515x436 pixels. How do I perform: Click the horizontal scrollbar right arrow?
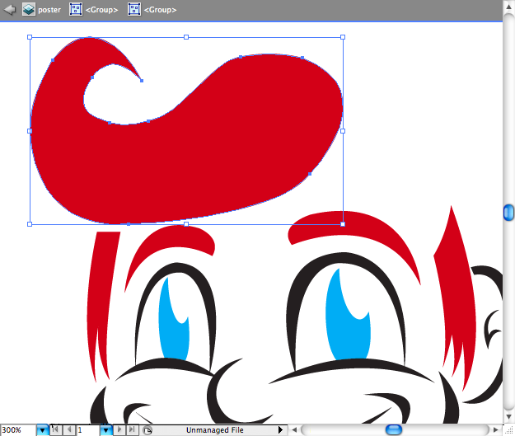coord(495,429)
